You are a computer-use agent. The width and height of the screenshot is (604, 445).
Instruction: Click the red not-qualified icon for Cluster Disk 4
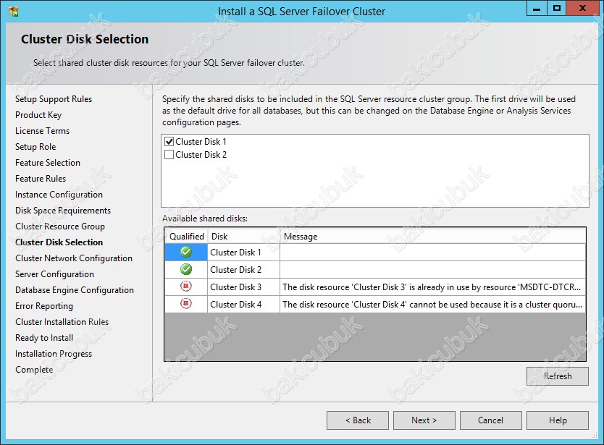[186, 304]
